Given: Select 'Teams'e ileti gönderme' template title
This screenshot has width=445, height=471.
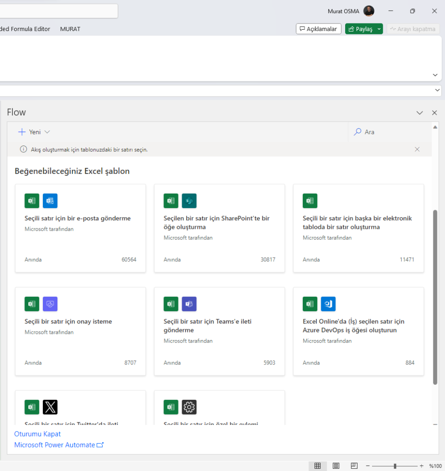Looking at the screenshot, I should 208,325.
